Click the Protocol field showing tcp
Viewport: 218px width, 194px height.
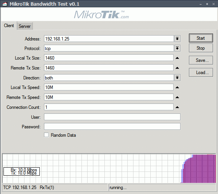click(x=109, y=48)
